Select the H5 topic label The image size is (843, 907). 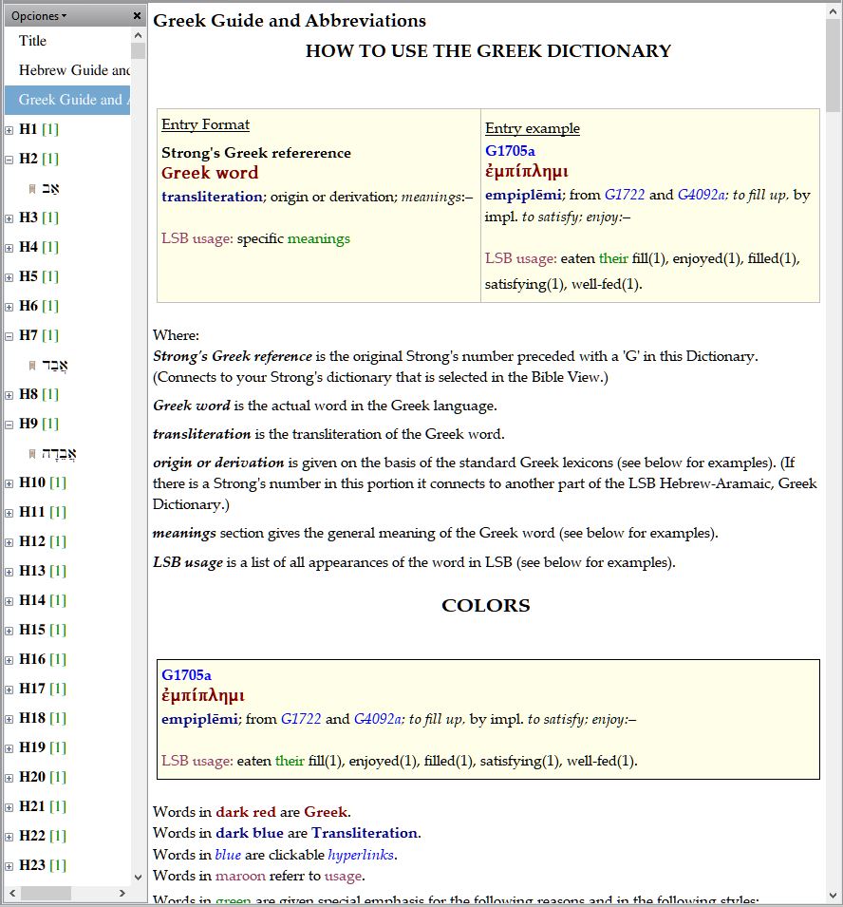[28, 276]
